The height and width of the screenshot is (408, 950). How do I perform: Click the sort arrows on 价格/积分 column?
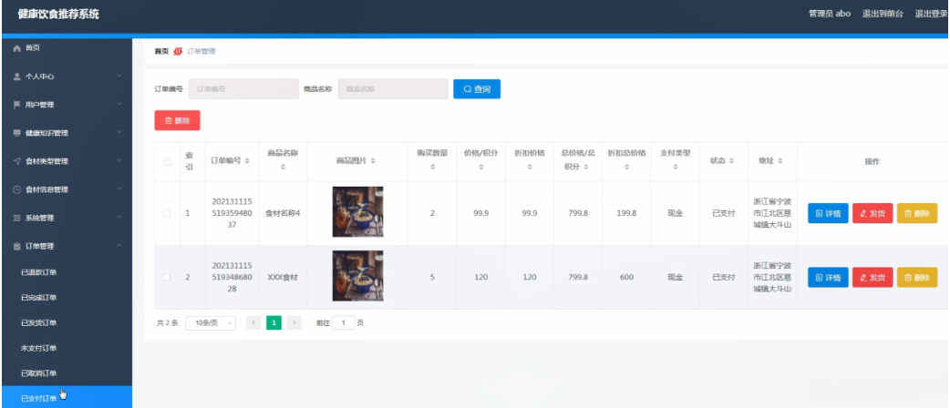(x=481, y=167)
